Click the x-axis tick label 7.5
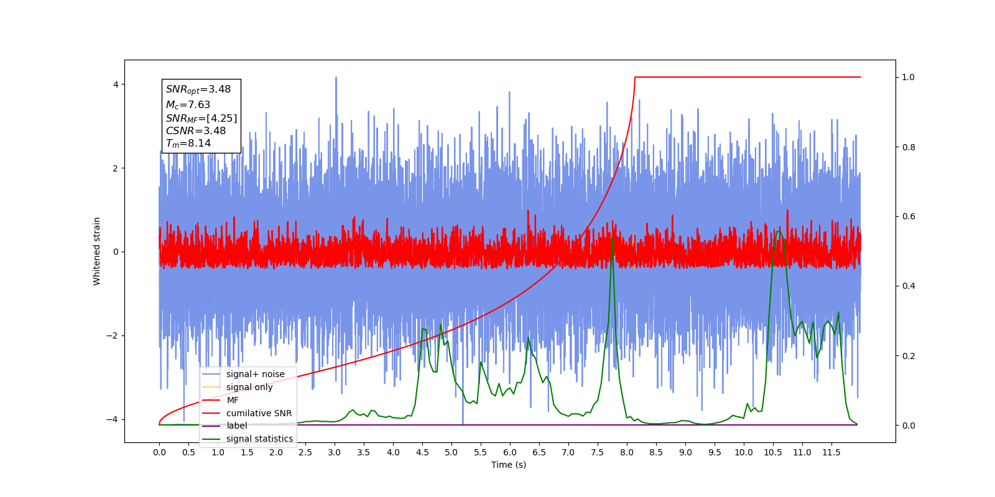Viewport: 995px width, 497px height. coord(598,452)
